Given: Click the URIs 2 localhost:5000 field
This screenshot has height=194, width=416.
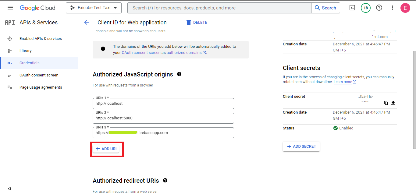Looking at the screenshot, I should pyautogui.click(x=163, y=118).
